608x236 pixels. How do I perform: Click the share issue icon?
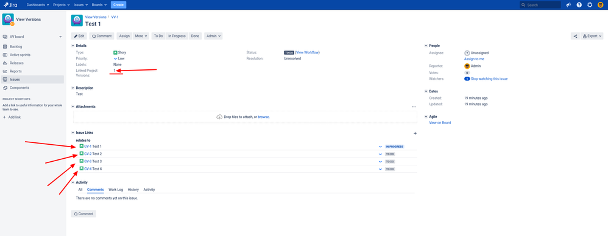pos(575,36)
